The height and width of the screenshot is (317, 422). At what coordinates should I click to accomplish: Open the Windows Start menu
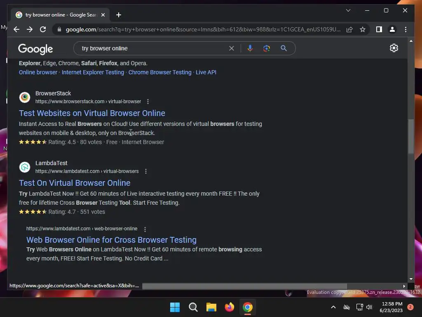pos(175,307)
